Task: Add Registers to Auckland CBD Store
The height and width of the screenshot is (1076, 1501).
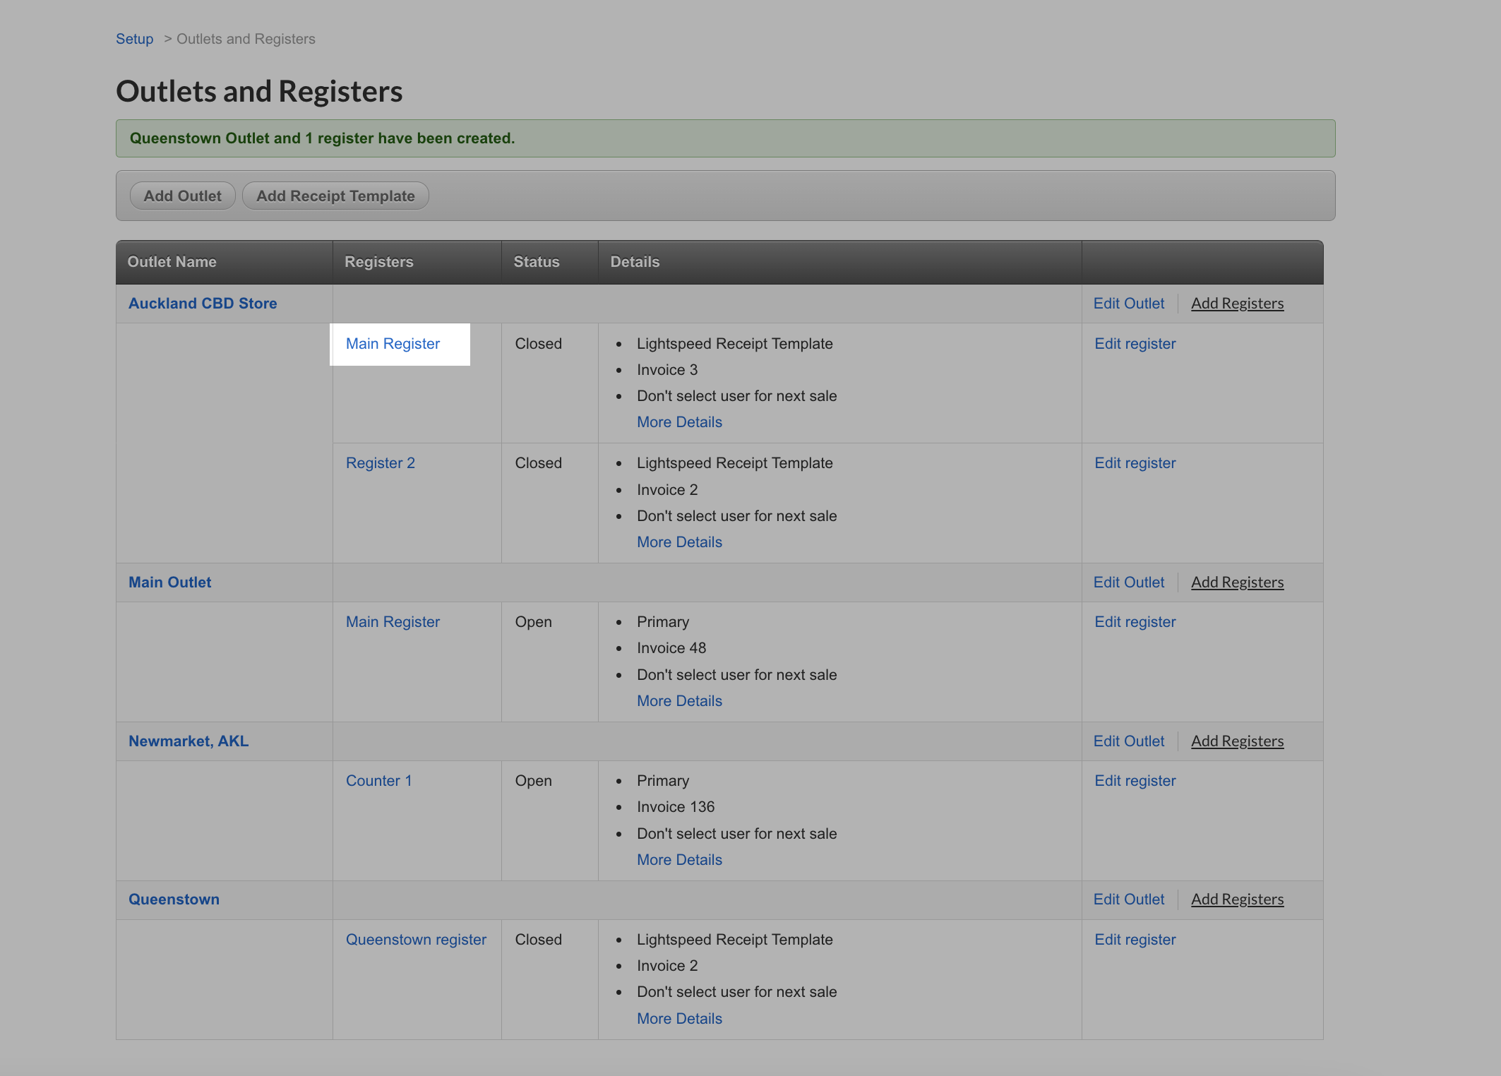Action: tap(1238, 303)
